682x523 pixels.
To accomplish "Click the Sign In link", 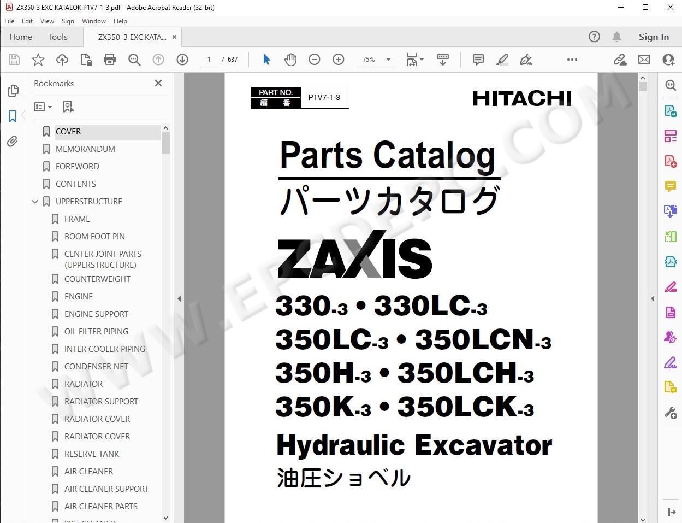I will coord(654,37).
